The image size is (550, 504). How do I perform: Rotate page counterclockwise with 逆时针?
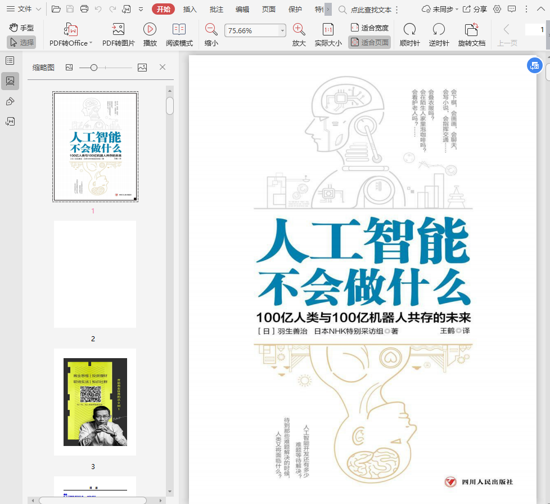click(x=439, y=30)
